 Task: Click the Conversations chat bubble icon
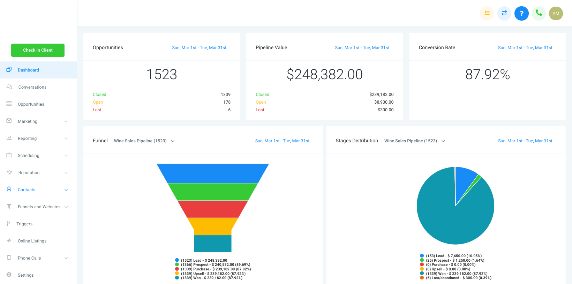pos(9,87)
